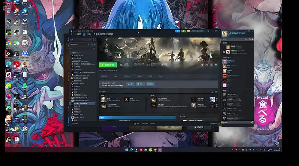Click the 添加游戏 add game button
The width and height of the screenshot is (299, 166).
click(x=75, y=124)
